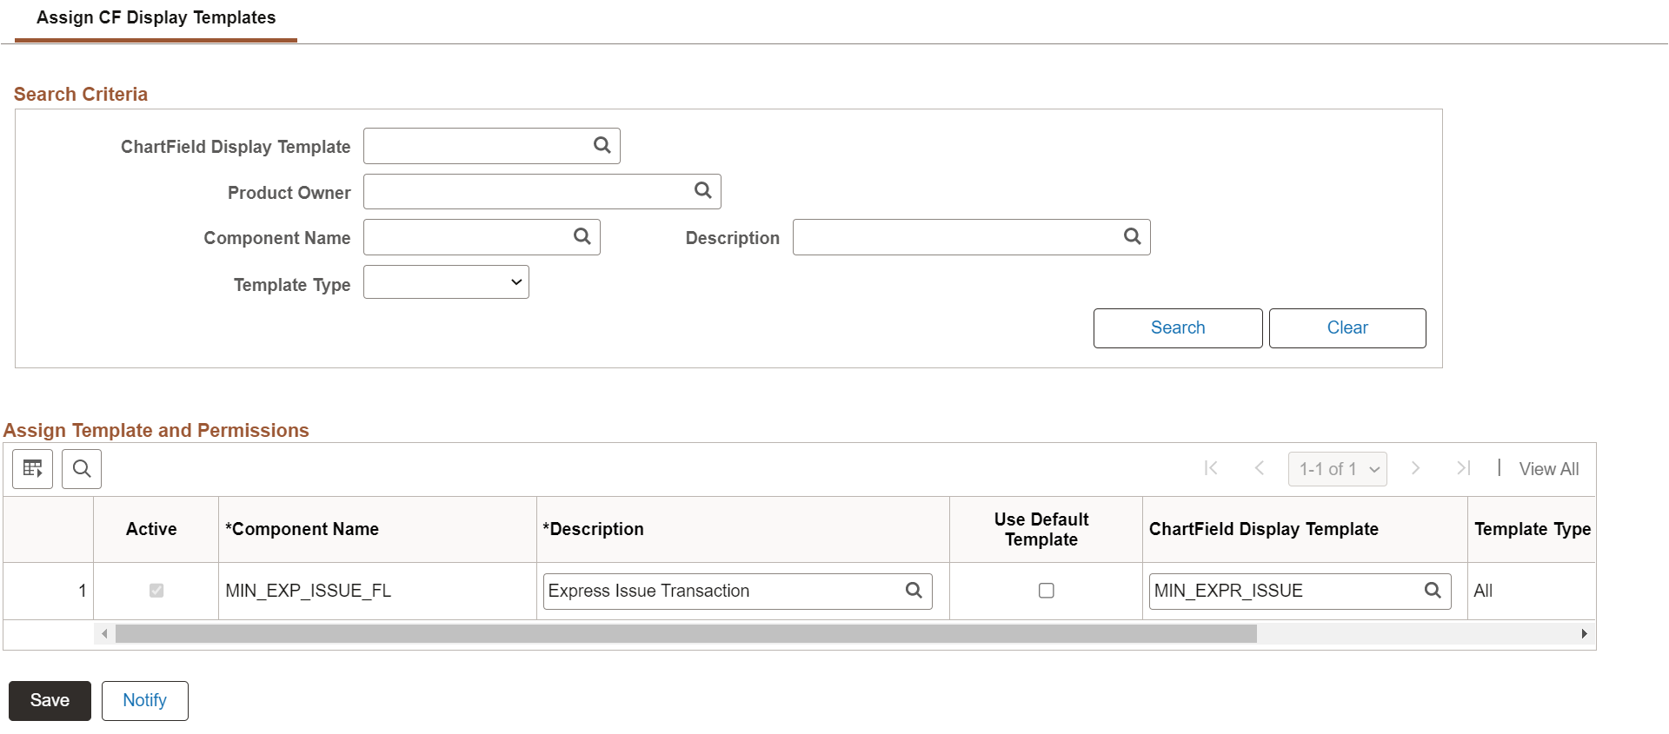Viewport: 1669px width, 734px height.
Task: Click the Search button
Action: (x=1178, y=328)
